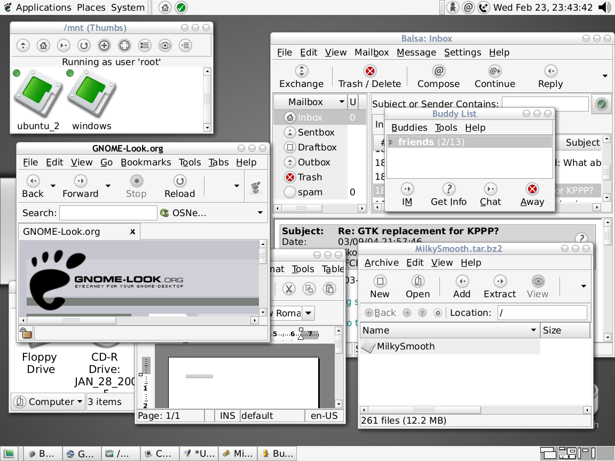Click Bu... Buddy List taskbar button
The width and height of the screenshot is (615, 461).
pyautogui.click(x=277, y=454)
